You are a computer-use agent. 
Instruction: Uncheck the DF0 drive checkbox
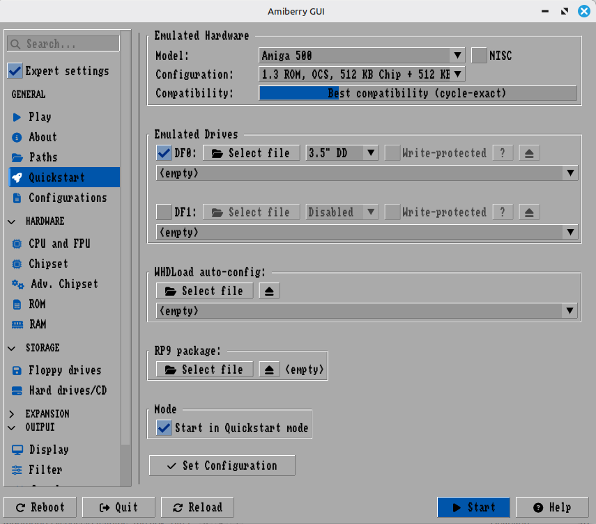164,153
